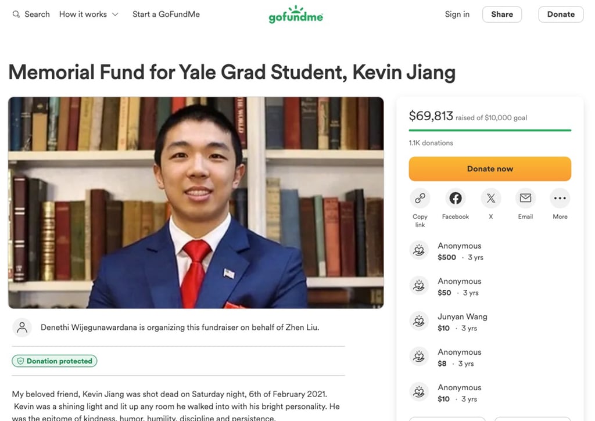This screenshot has width=595, height=421.
Task: Click the Donate now button
Action: [490, 168]
